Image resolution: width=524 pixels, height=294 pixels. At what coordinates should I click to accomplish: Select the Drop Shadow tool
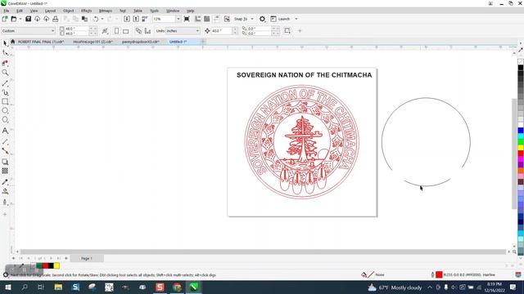pyautogui.click(x=5, y=162)
